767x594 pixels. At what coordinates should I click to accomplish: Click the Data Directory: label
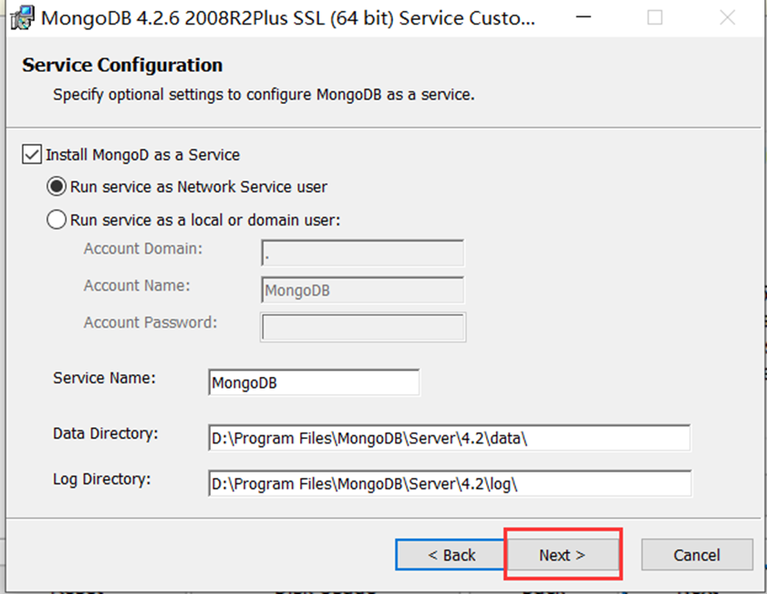(106, 434)
